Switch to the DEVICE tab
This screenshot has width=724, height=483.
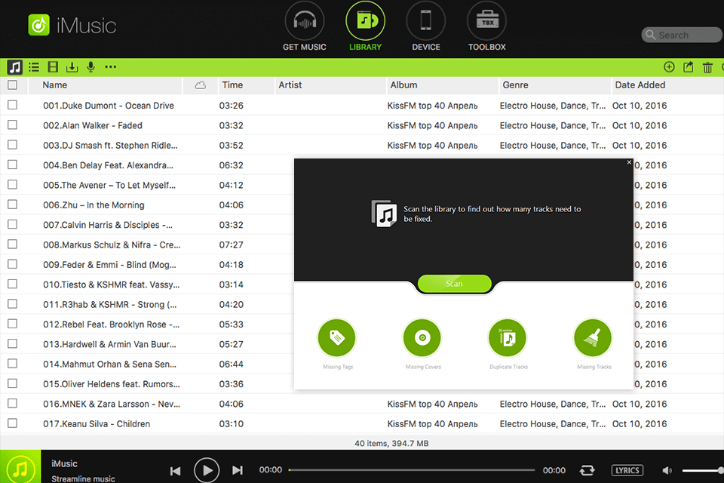[x=425, y=26]
